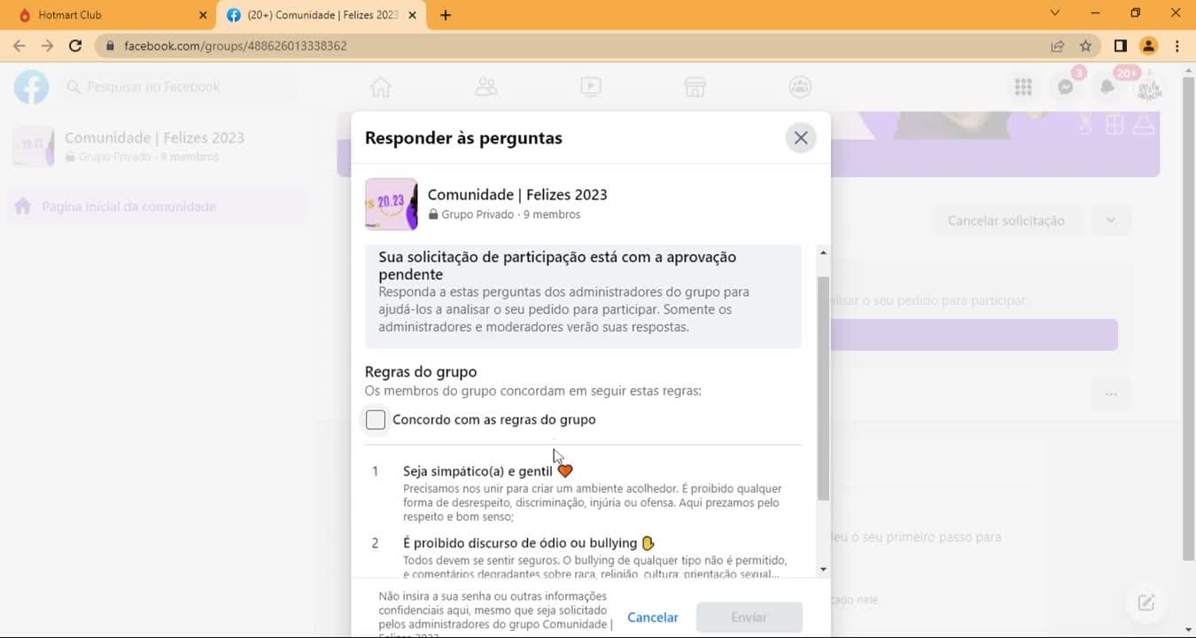Select the Comunidade Felizes 2023 browser tab
1196x638 pixels.
321,15
